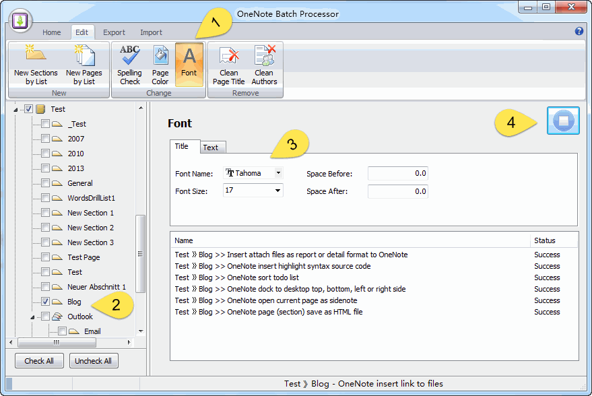The height and width of the screenshot is (396, 592).
Task: Click the Space After input field
Action: (398, 191)
